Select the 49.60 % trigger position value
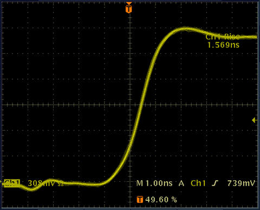This screenshot has height=210, width=260. coord(161,200)
